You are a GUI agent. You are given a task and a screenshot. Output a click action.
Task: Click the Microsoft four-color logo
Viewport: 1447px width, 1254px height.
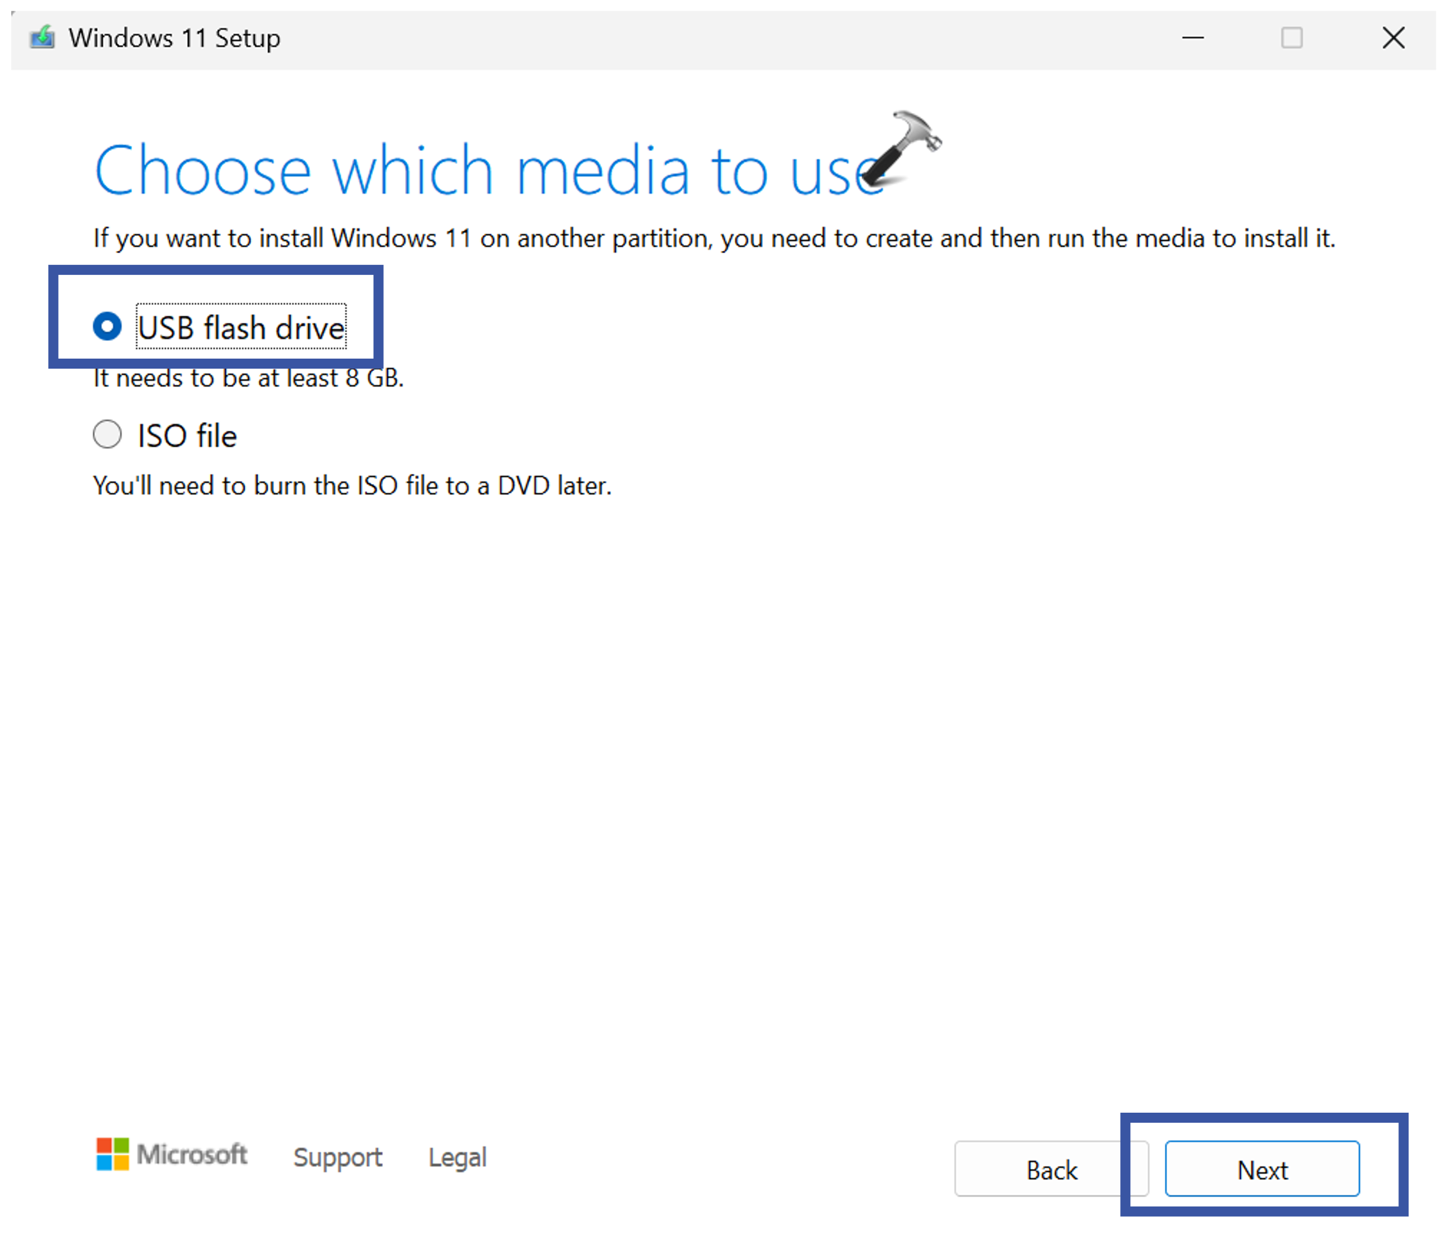pyautogui.click(x=112, y=1153)
